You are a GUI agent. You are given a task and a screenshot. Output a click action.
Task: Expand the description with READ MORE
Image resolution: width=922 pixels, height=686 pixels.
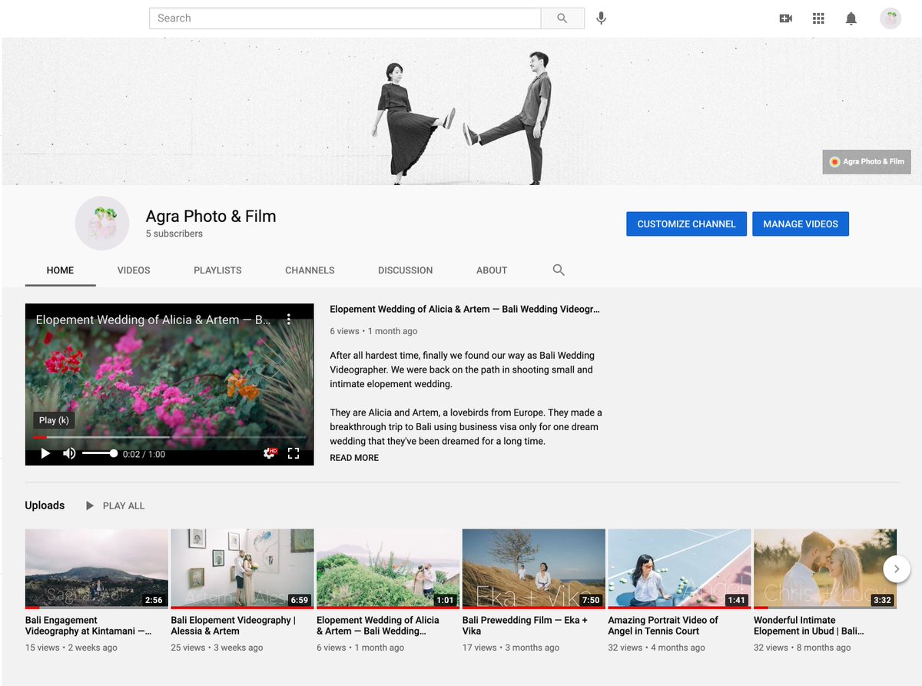354,458
